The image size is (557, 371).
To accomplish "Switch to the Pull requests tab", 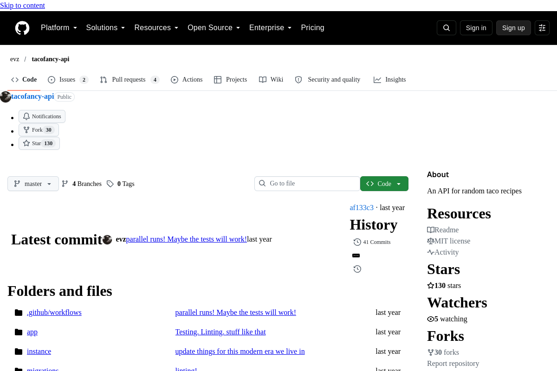I will pos(130,80).
